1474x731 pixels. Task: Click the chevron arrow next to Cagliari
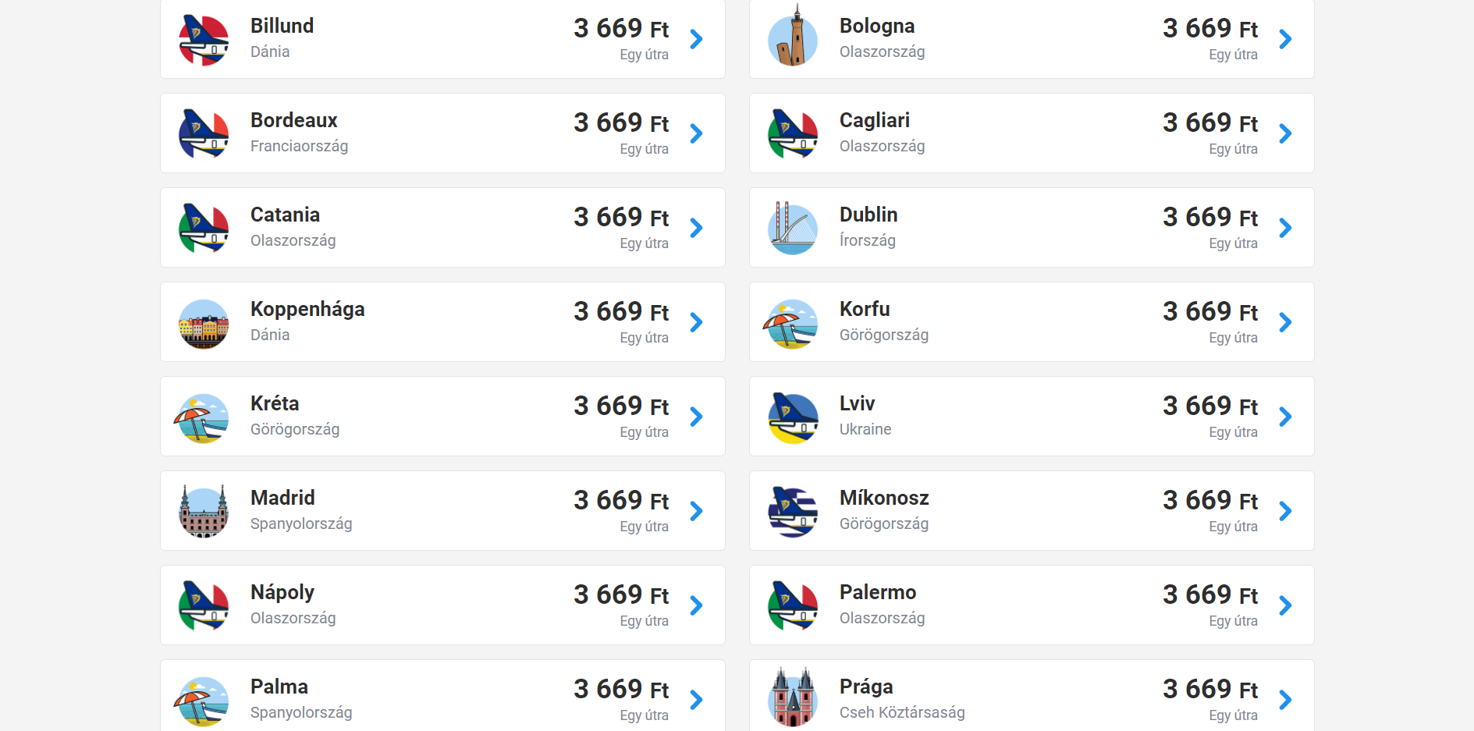pyautogui.click(x=1286, y=133)
